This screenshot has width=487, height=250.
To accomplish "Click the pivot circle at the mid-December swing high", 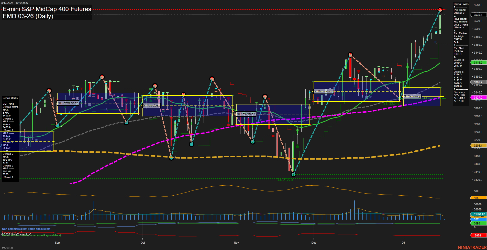I will (x=350, y=54).
